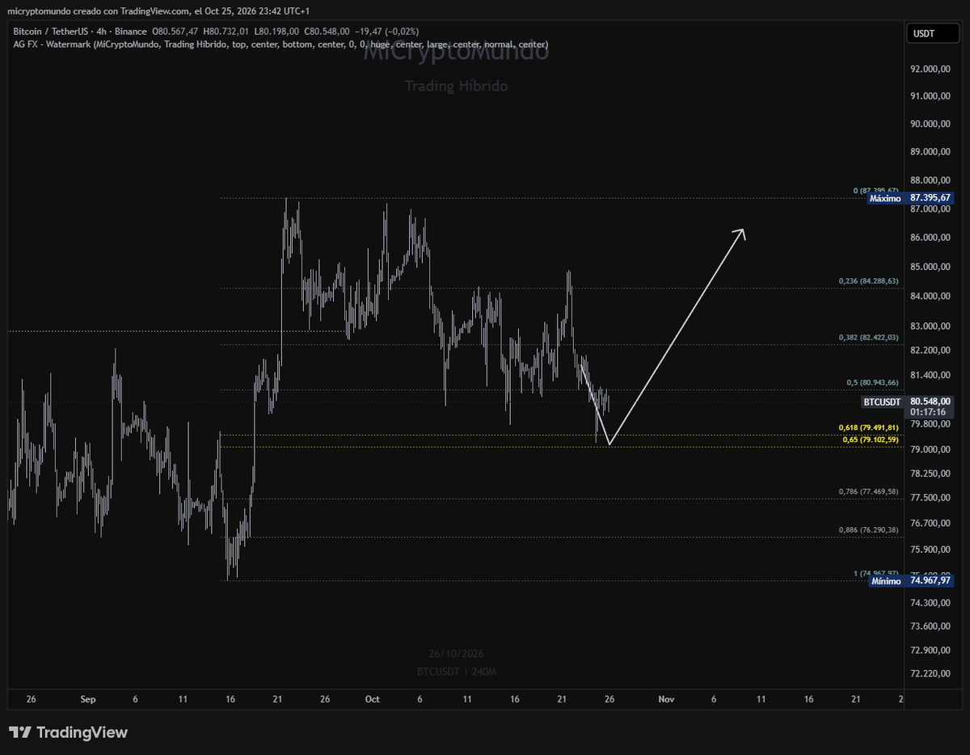
Task: Click 92.000,00 on the price axis
Action: [x=930, y=70]
